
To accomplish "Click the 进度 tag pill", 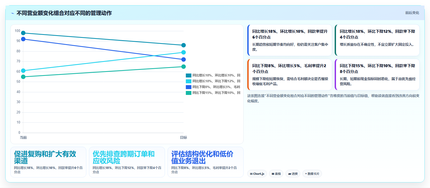I will pos(293,174).
